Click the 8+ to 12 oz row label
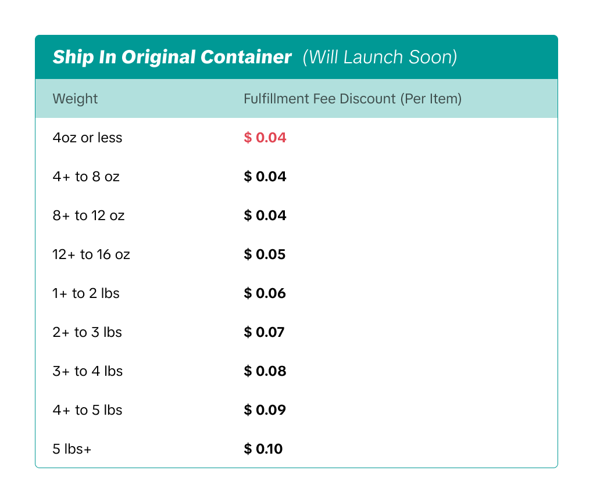The height and width of the screenshot is (503, 593). 88,215
